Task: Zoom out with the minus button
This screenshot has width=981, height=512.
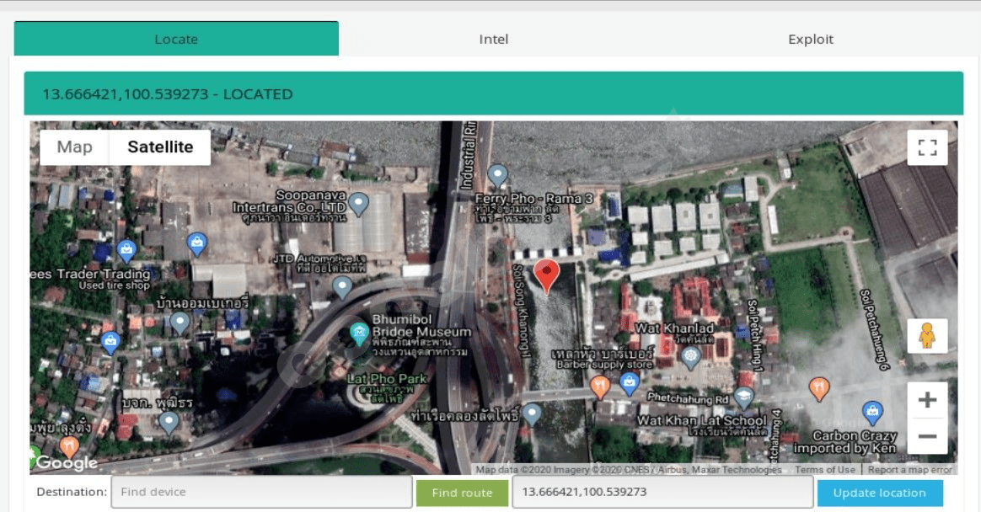Action: tap(927, 436)
